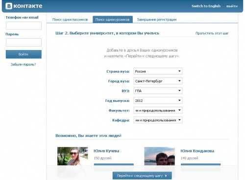Expand the Страна вуза dropdown
The height and width of the screenshot is (180, 245).
pos(158,71)
